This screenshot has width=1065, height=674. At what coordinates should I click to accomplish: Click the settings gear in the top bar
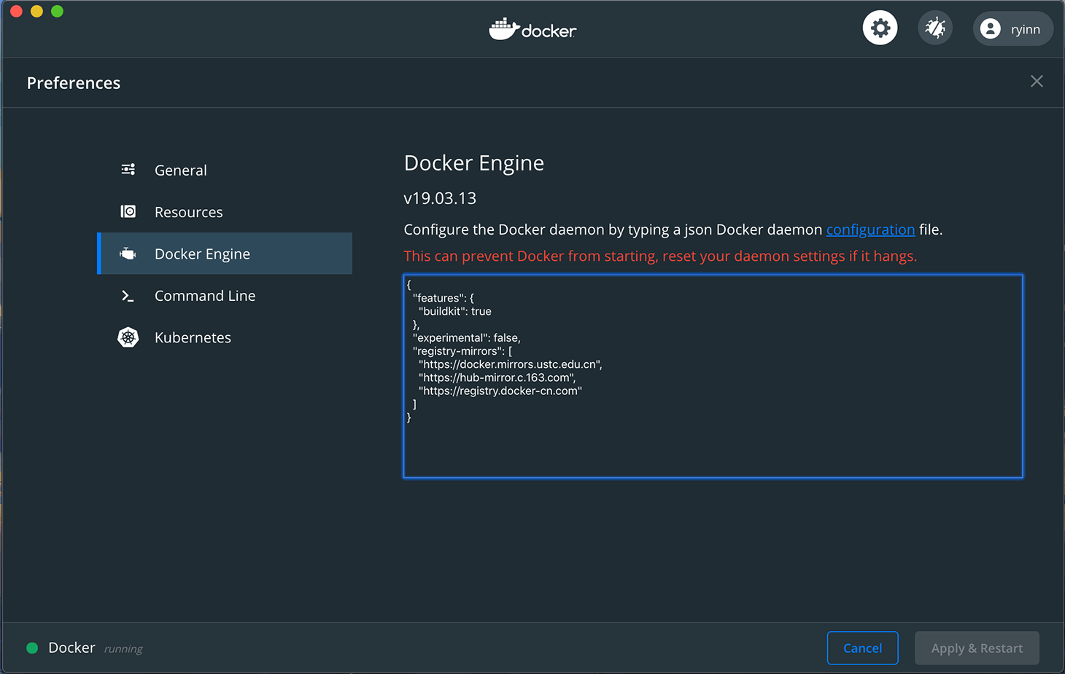pyautogui.click(x=880, y=27)
